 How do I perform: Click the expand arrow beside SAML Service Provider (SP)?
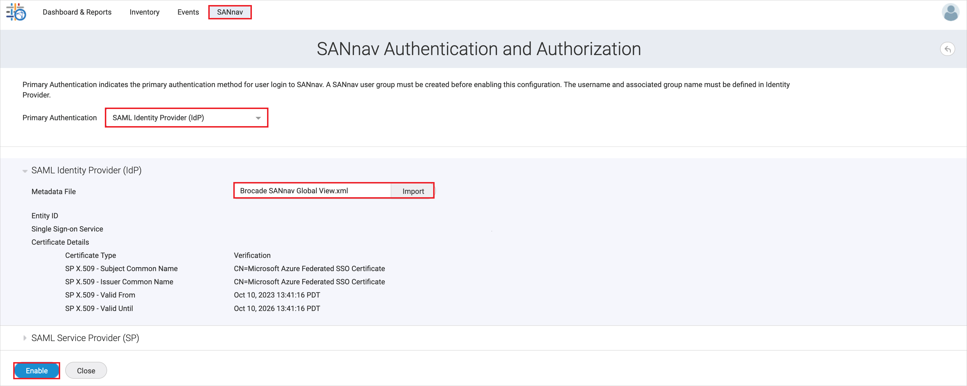(24, 338)
